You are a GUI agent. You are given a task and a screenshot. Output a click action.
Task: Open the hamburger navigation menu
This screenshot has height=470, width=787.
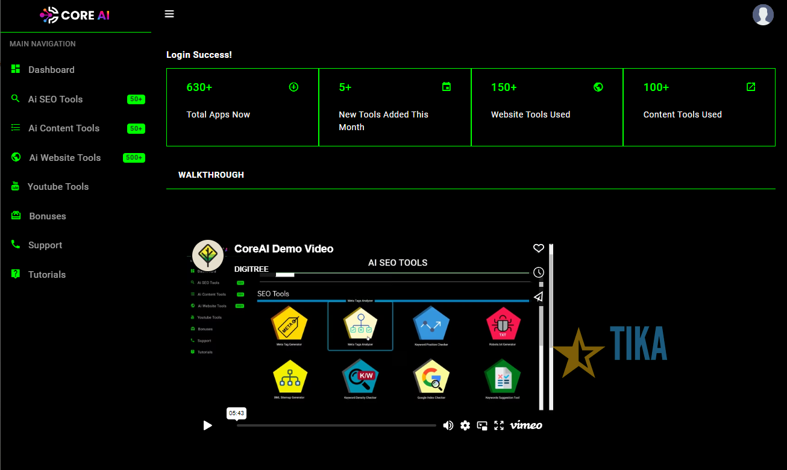click(x=169, y=14)
